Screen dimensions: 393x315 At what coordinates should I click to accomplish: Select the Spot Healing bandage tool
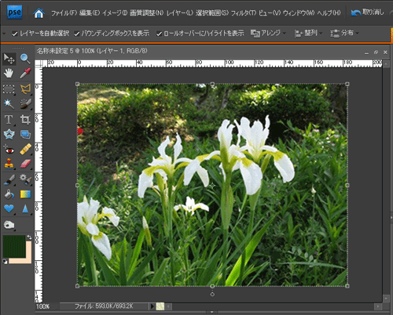(25, 150)
